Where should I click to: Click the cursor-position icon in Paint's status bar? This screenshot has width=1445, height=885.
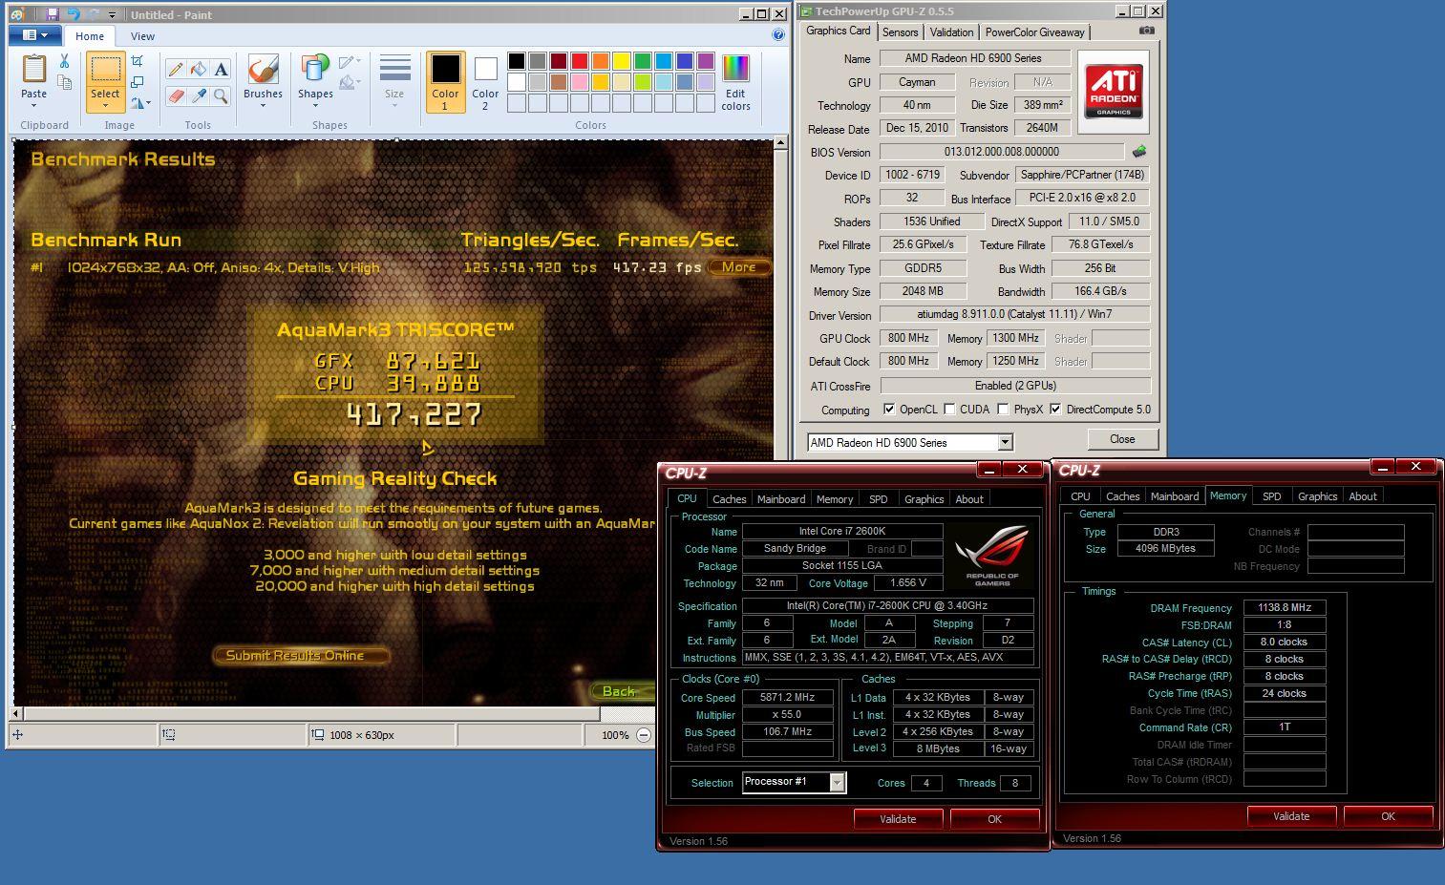pyautogui.click(x=17, y=735)
